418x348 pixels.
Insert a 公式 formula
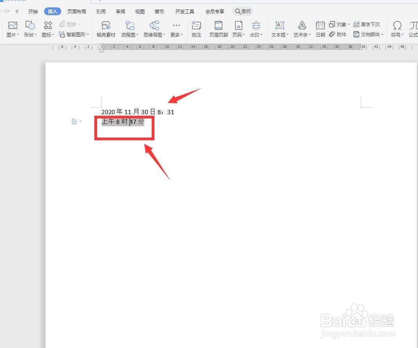tap(413, 29)
